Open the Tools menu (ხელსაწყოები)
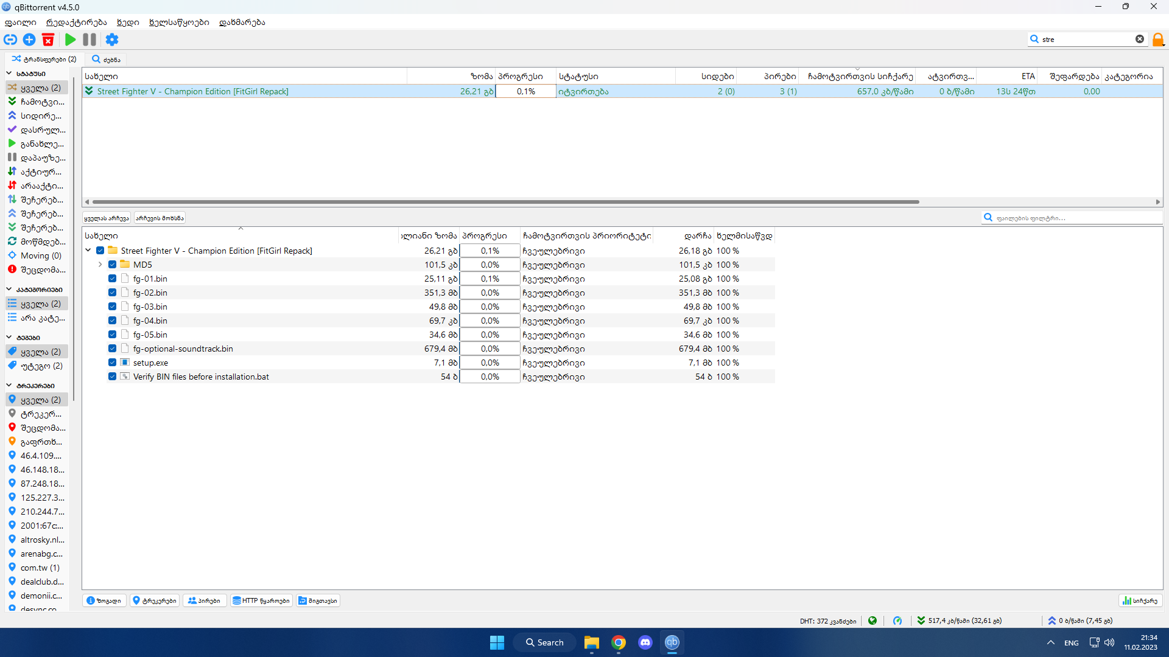This screenshot has height=657, width=1169. tap(179, 23)
